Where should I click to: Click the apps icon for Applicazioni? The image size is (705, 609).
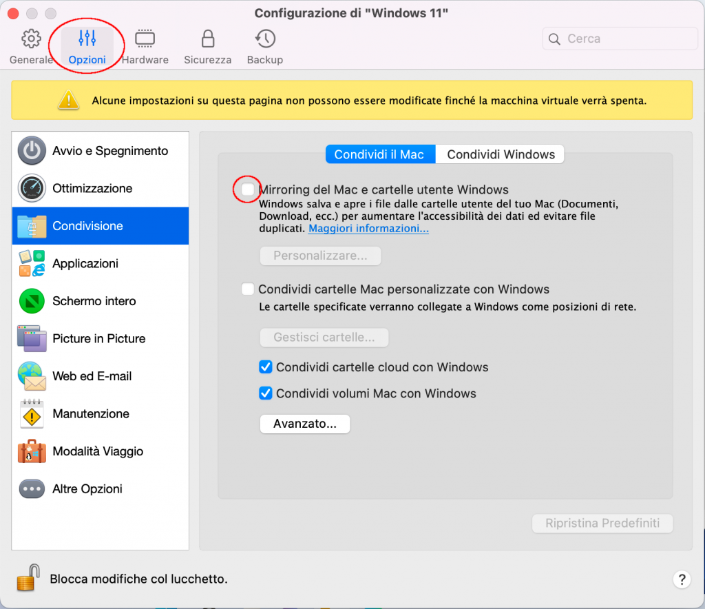pos(32,263)
